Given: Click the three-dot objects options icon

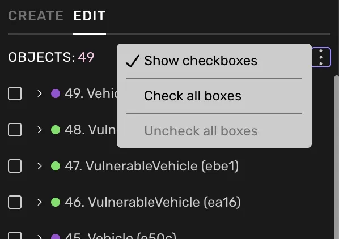Looking at the screenshot, I should tap(321, 57).
